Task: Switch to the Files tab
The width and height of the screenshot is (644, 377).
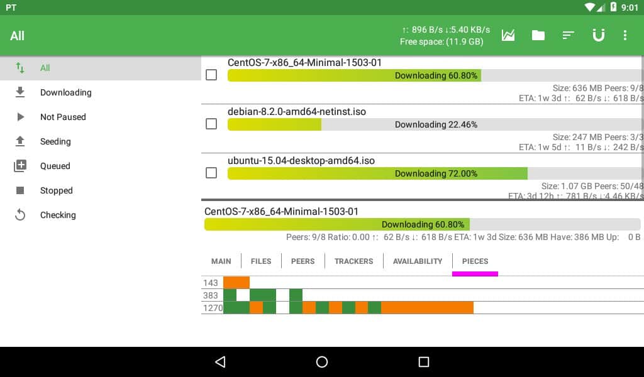Action: 261,261
